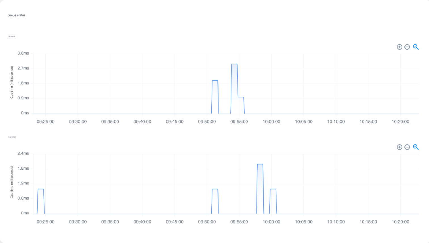Zoom in on the request chart
Screen dimensions: 429x243
(x=399, y=47)
